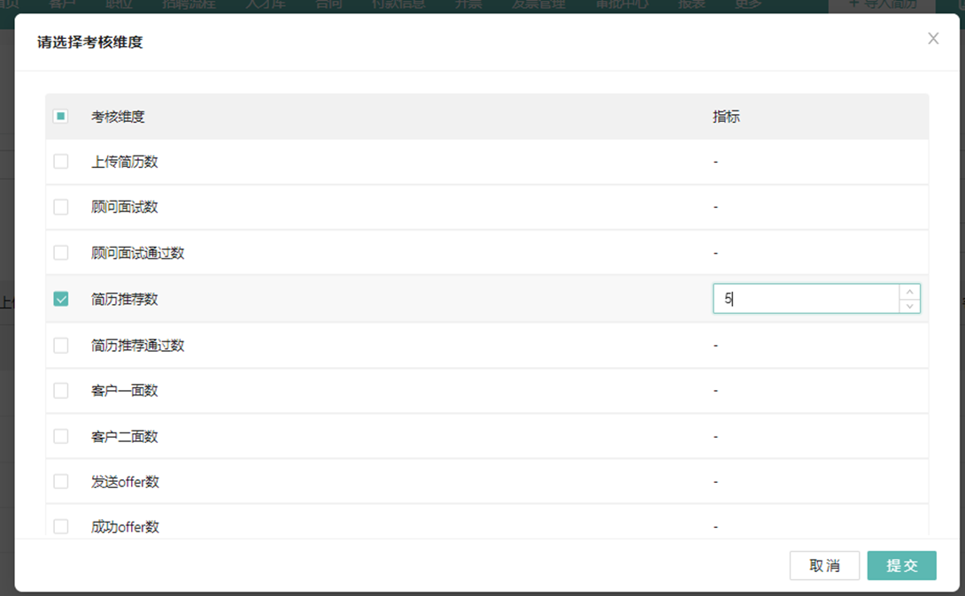Screen dimensions: 965x596
Task: Check the 发送offer数 checkbox
Action: click(61, 482)
